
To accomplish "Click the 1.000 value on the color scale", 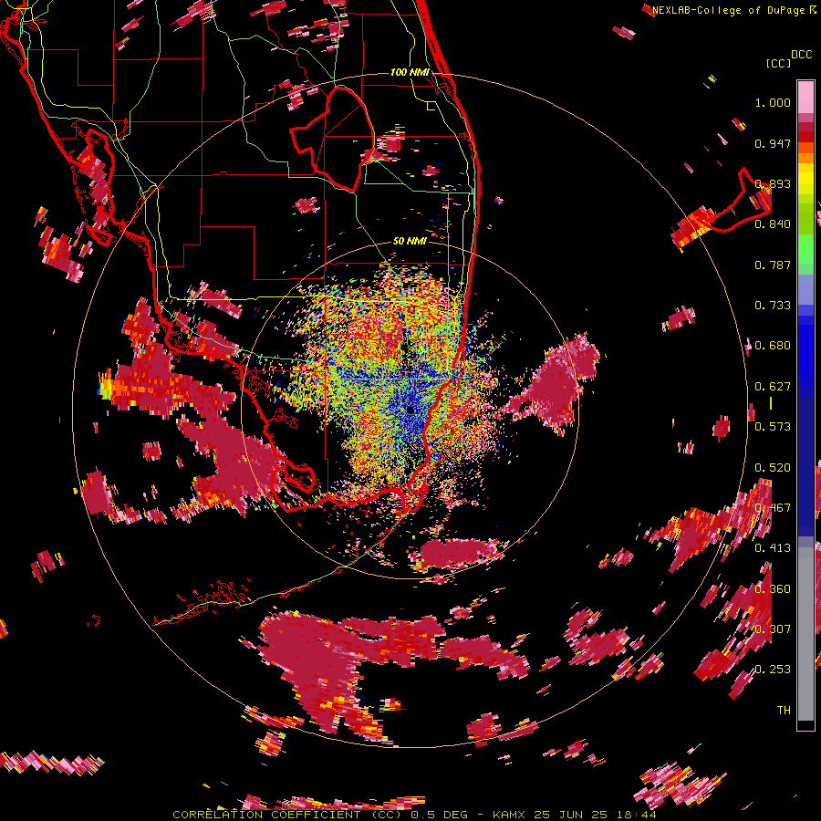I will point(773,102).
